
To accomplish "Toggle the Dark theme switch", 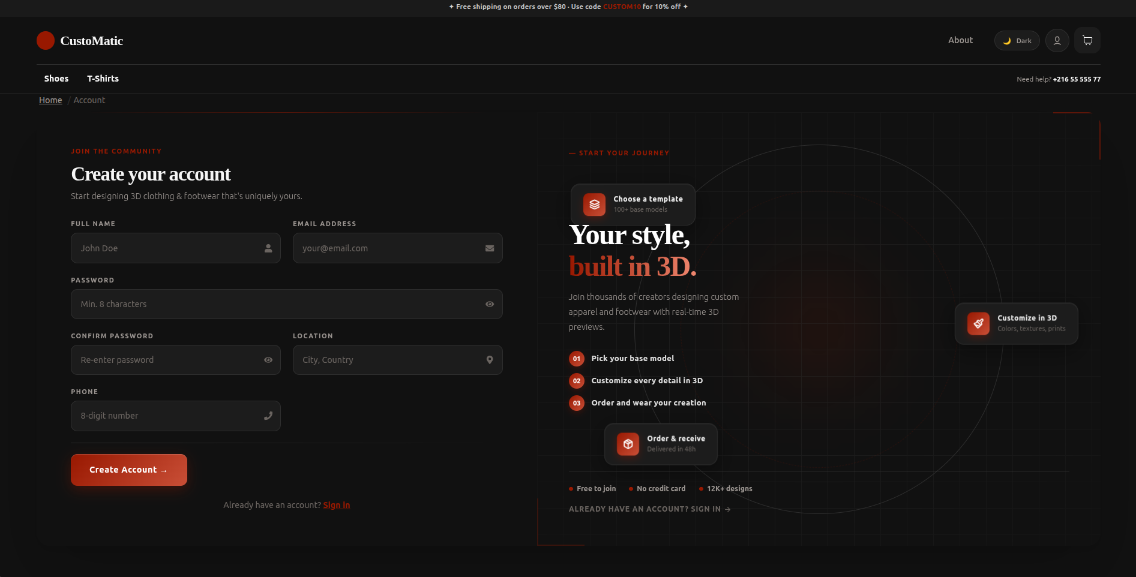I will click(x=1017, y=41).
